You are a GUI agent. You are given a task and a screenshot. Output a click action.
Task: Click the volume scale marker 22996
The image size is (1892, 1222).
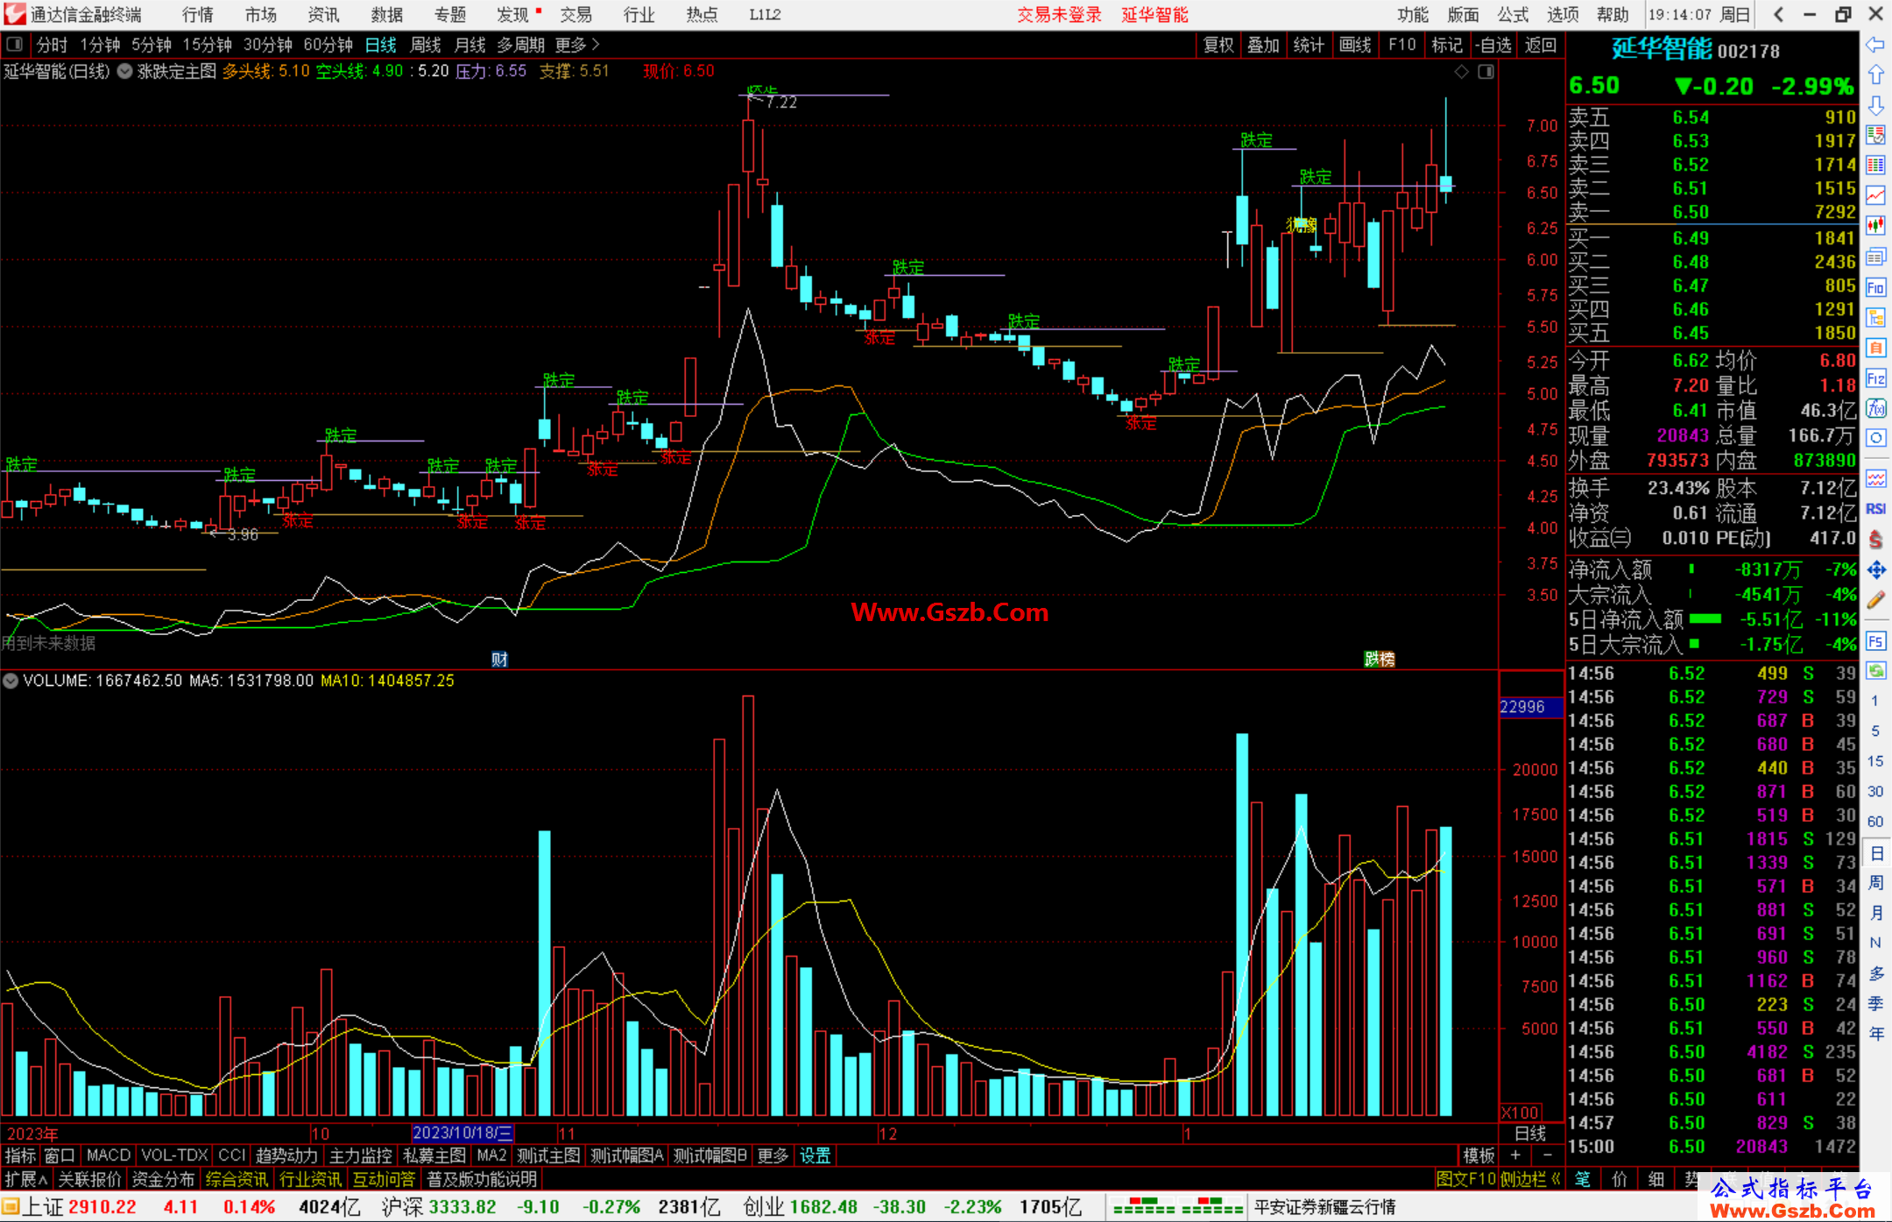click(x=1530, y=707)
